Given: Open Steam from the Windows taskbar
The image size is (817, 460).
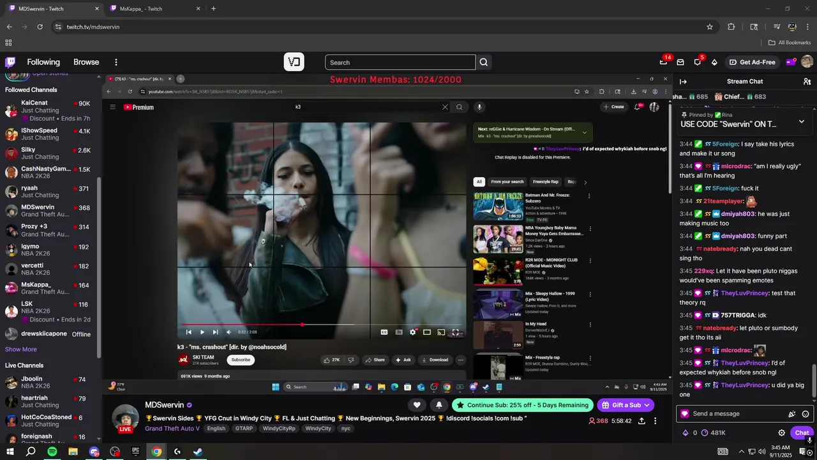Looking at the screenshot, I should point(198,452).
